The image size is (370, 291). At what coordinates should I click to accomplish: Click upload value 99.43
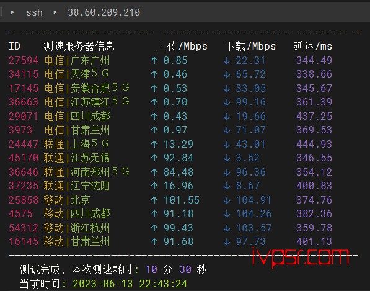coord(178,228)
